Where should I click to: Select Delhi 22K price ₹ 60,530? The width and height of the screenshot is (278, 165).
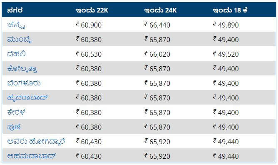click(89, 54)
